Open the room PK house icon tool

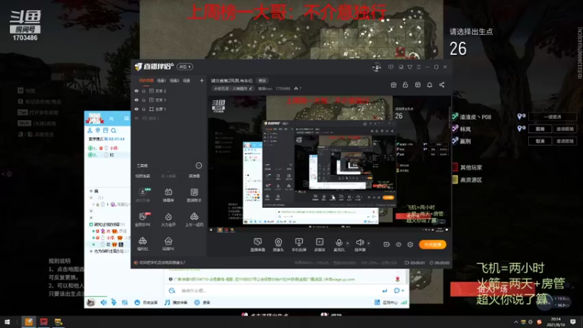click(x=168, y=243)
